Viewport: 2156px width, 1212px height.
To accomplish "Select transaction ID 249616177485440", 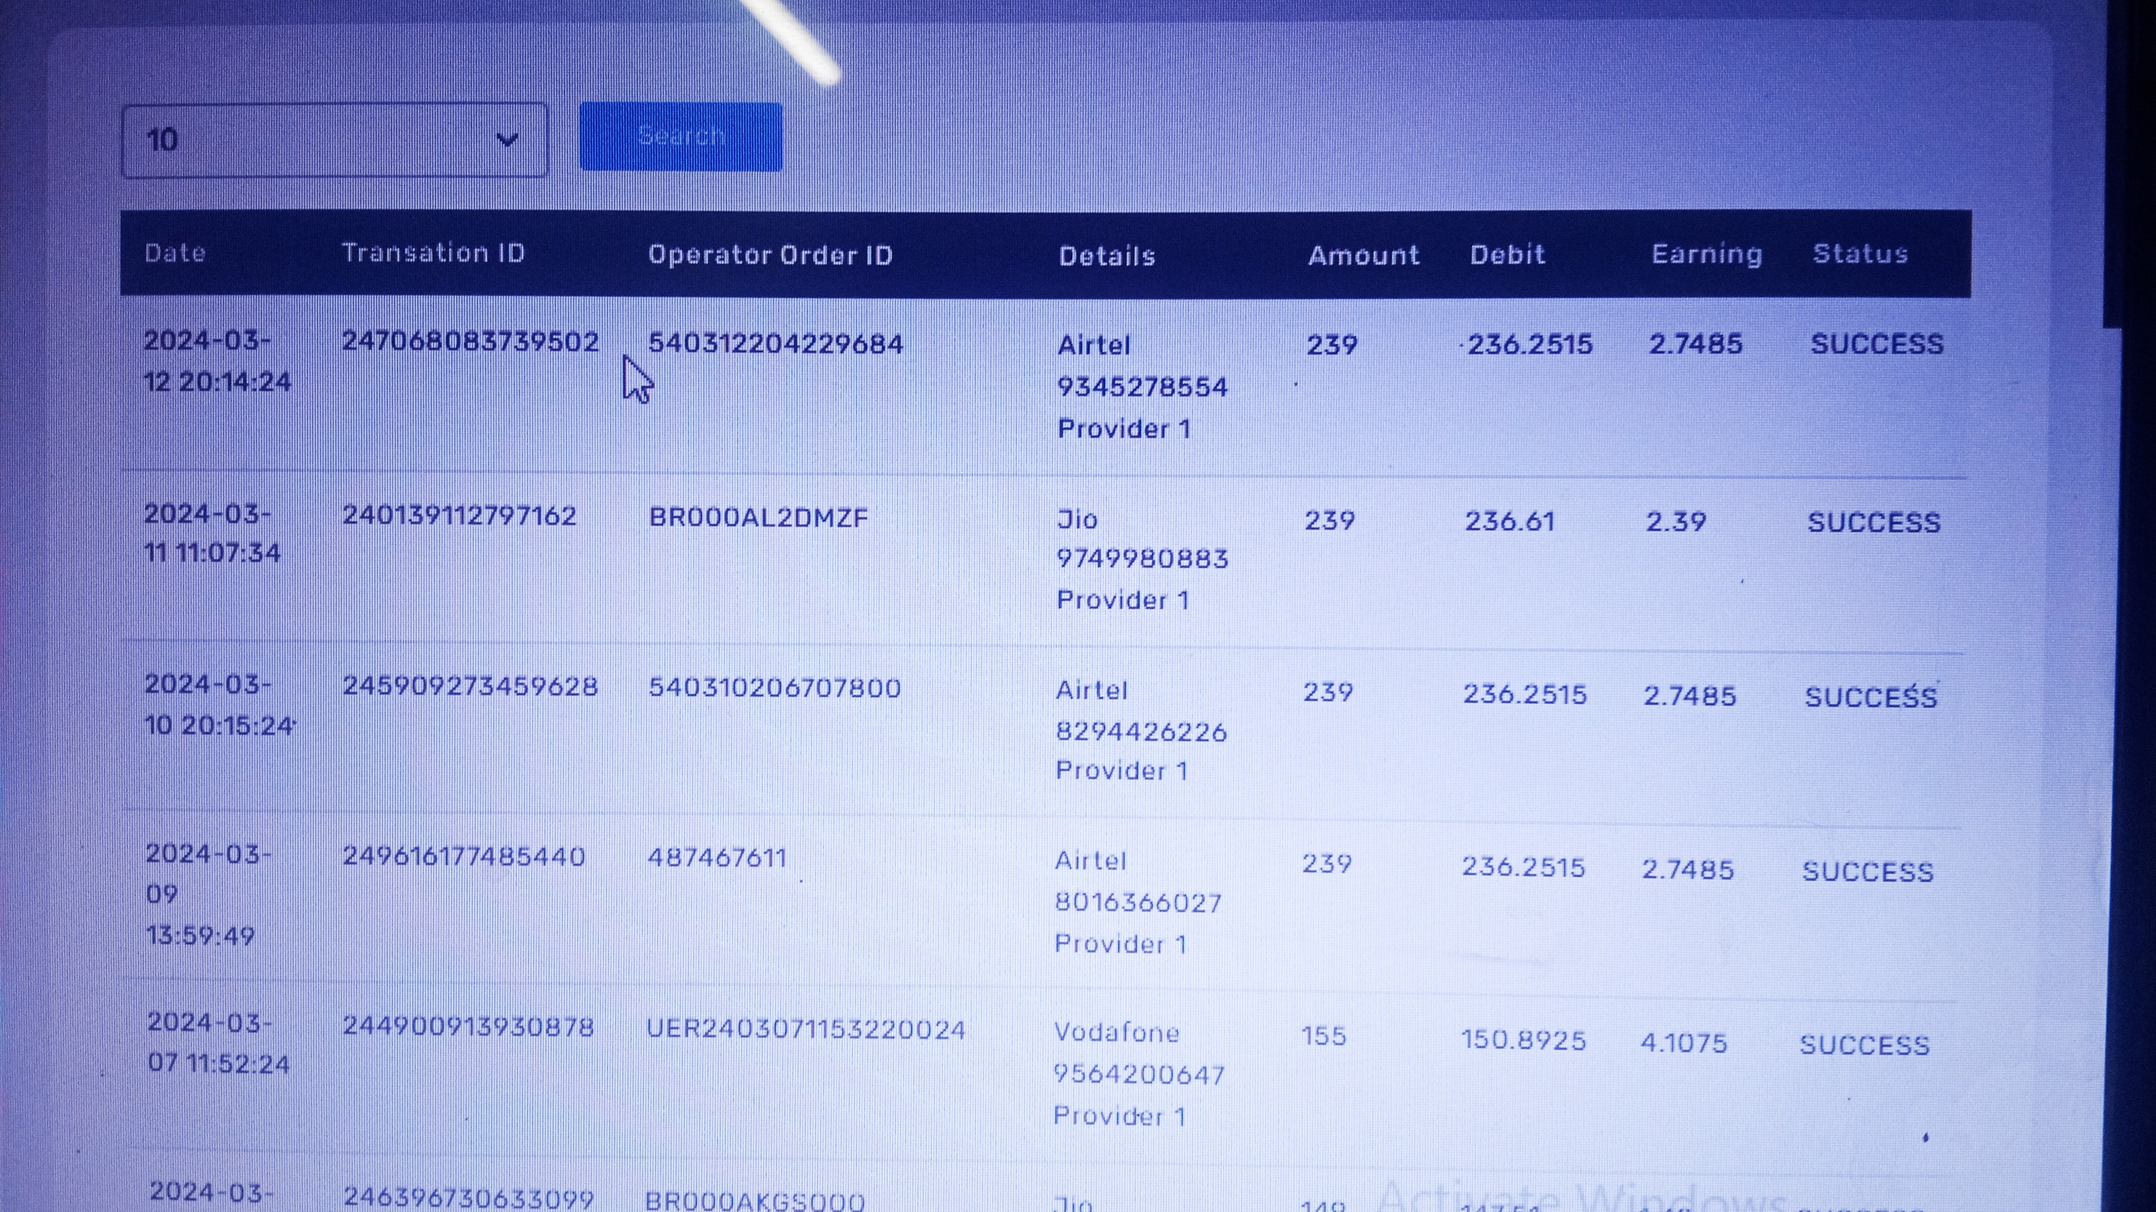I will tap(464, 856).
